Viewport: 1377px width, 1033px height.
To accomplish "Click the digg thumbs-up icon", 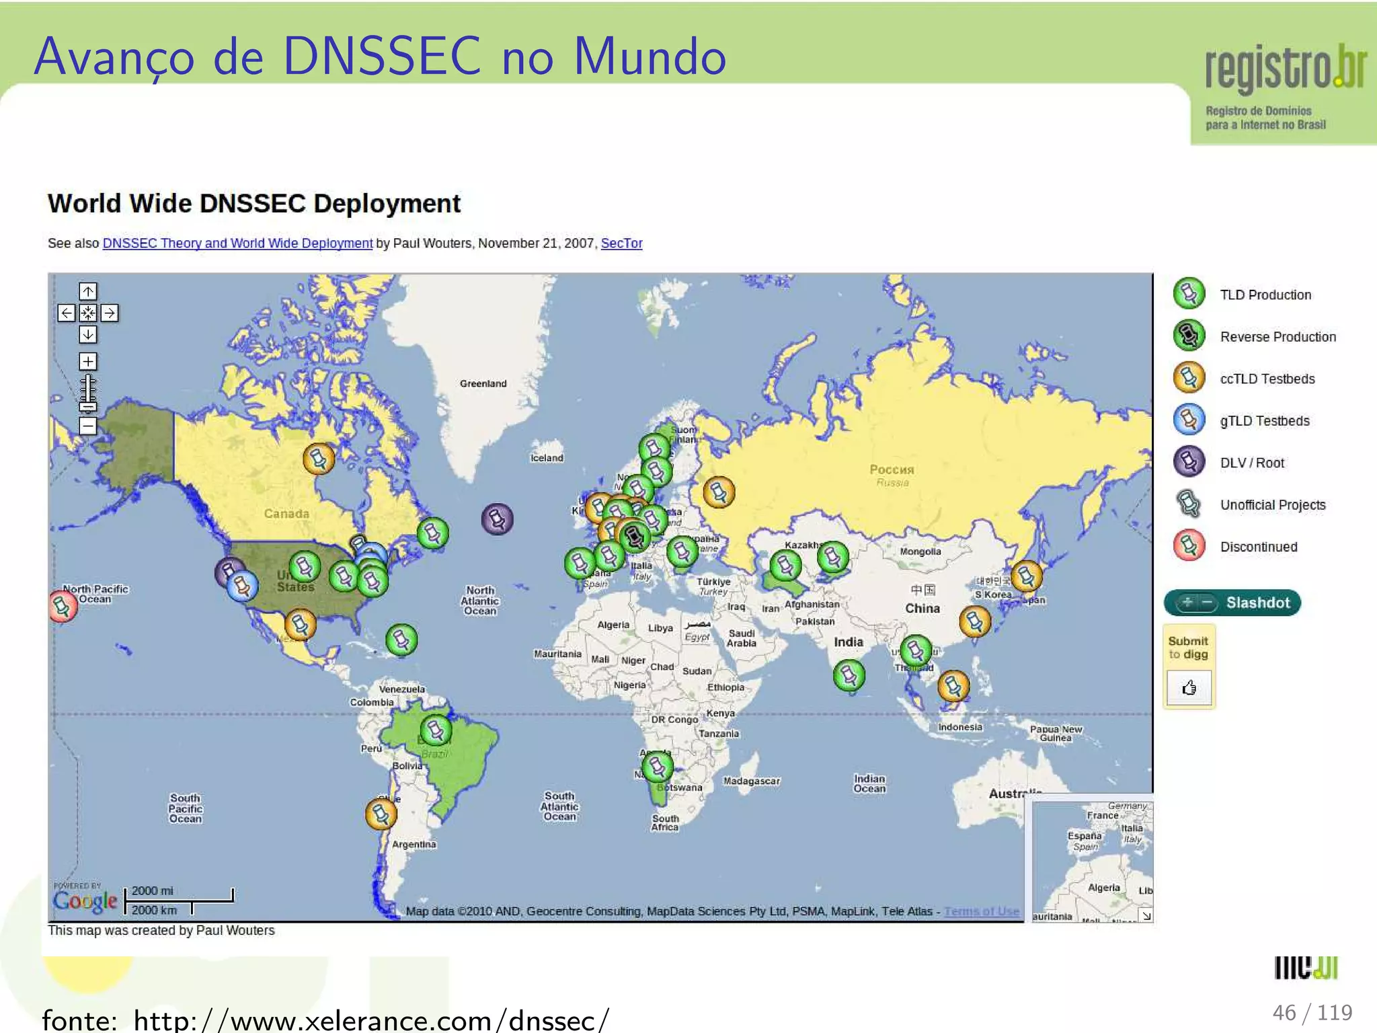I will [x=1189, y=687].
